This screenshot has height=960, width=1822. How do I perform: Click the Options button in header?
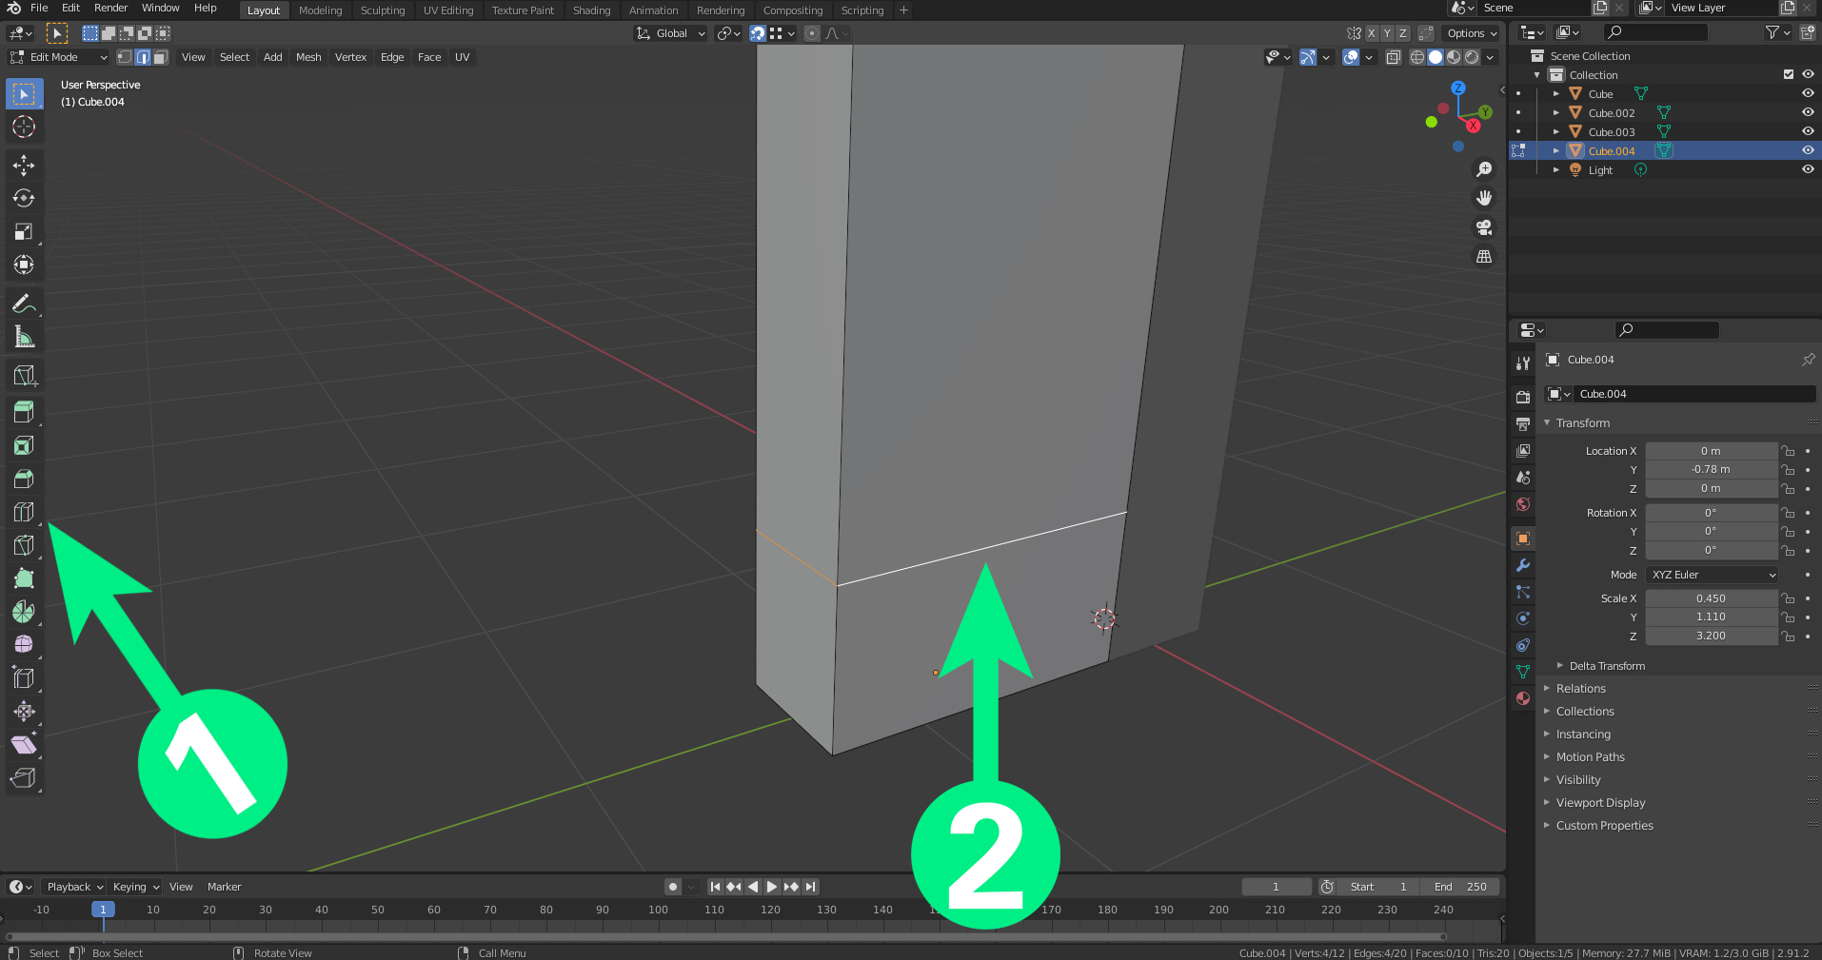click(x=1472, y=33)
